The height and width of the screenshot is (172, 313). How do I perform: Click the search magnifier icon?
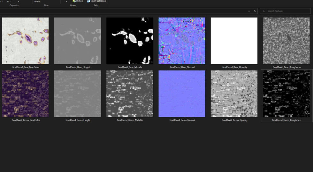tap(264, 11)
